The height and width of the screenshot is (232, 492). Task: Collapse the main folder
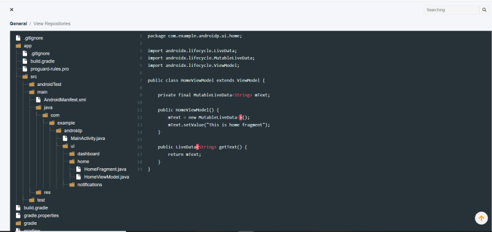(x=42, y=92)
